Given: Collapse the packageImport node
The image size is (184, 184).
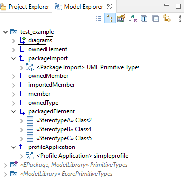Looking at the screenshot, I should click(14, 58).
